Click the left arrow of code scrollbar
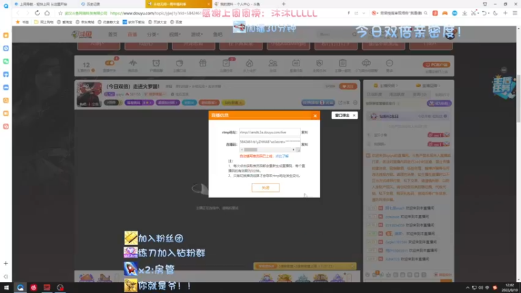 242,150
